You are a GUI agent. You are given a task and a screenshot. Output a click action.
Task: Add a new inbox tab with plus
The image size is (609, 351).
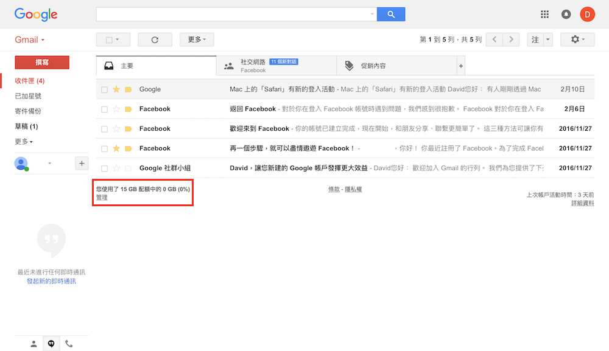460,66
